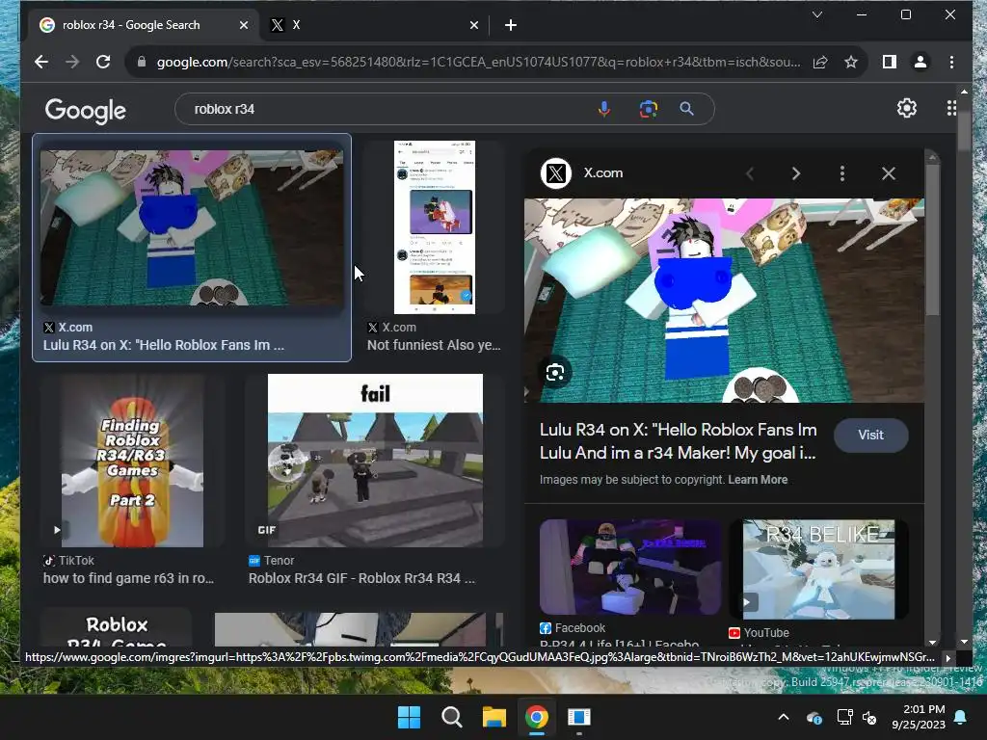Open the notification bell in taskbar
Viewport: 987px width, 740px height.
(x=961, y=717)
